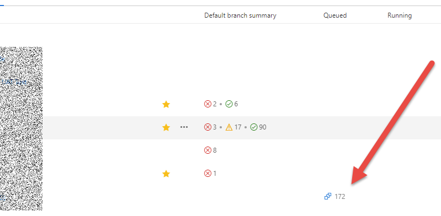Click the red failed icon beside count 1
The height and width of the screenshot is (216, 441).
click(x=208, y=174)
